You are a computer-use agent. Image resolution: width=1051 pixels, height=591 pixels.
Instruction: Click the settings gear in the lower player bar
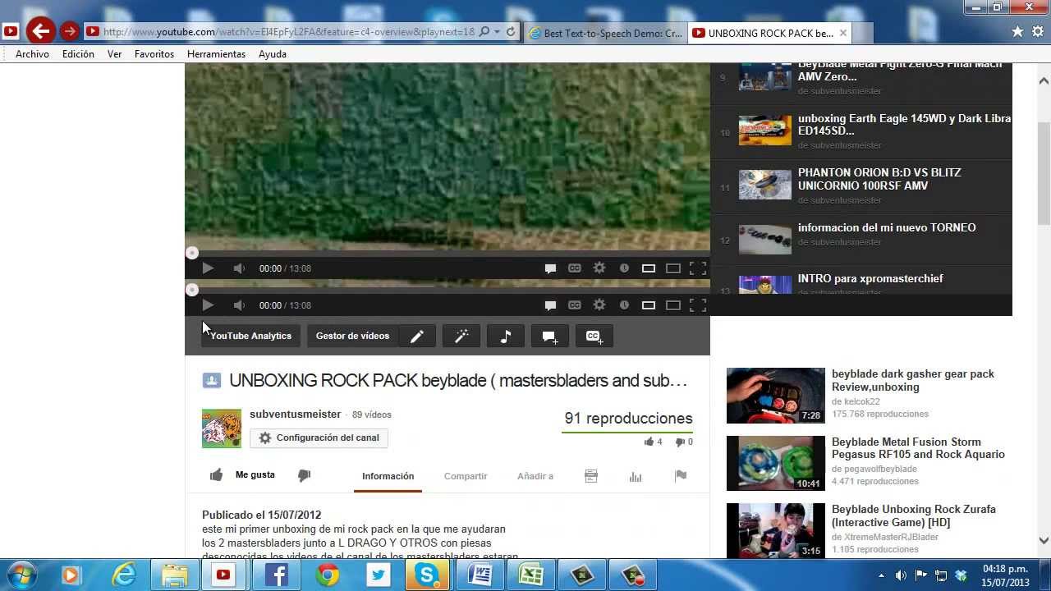pos(599,305)
